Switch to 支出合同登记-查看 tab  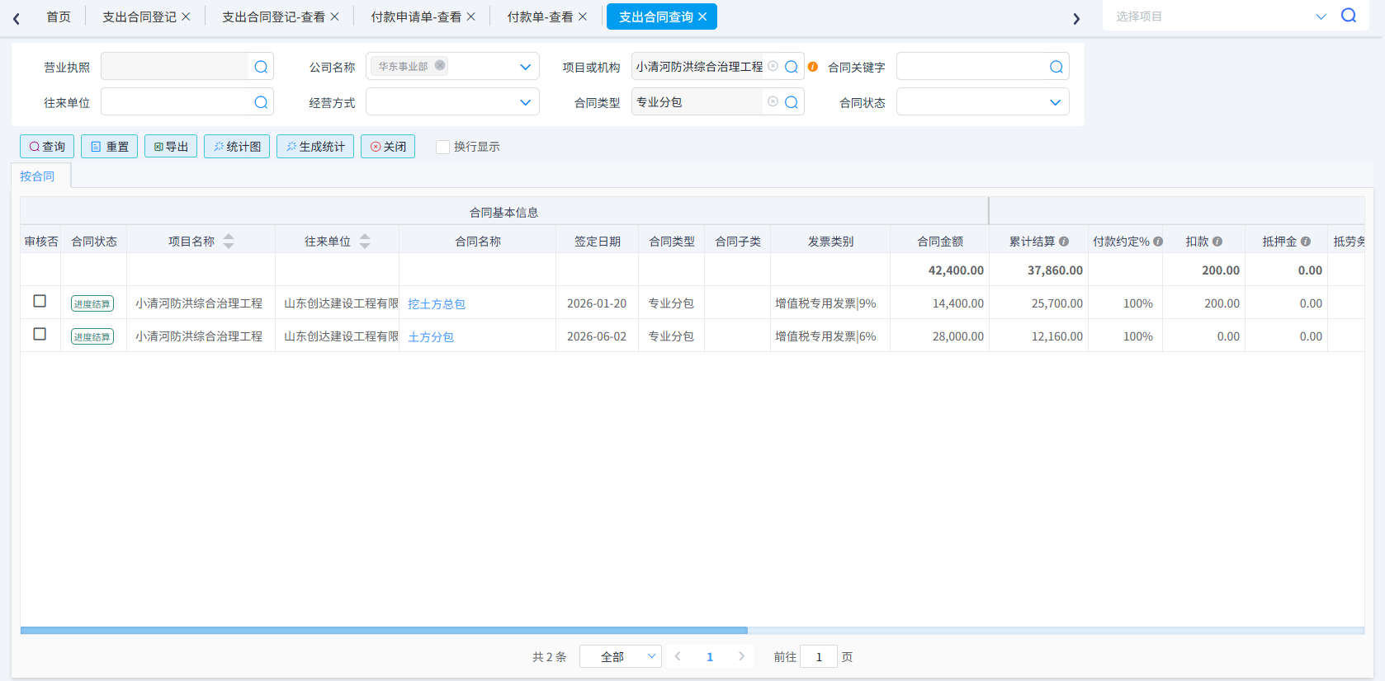(273, 16)
